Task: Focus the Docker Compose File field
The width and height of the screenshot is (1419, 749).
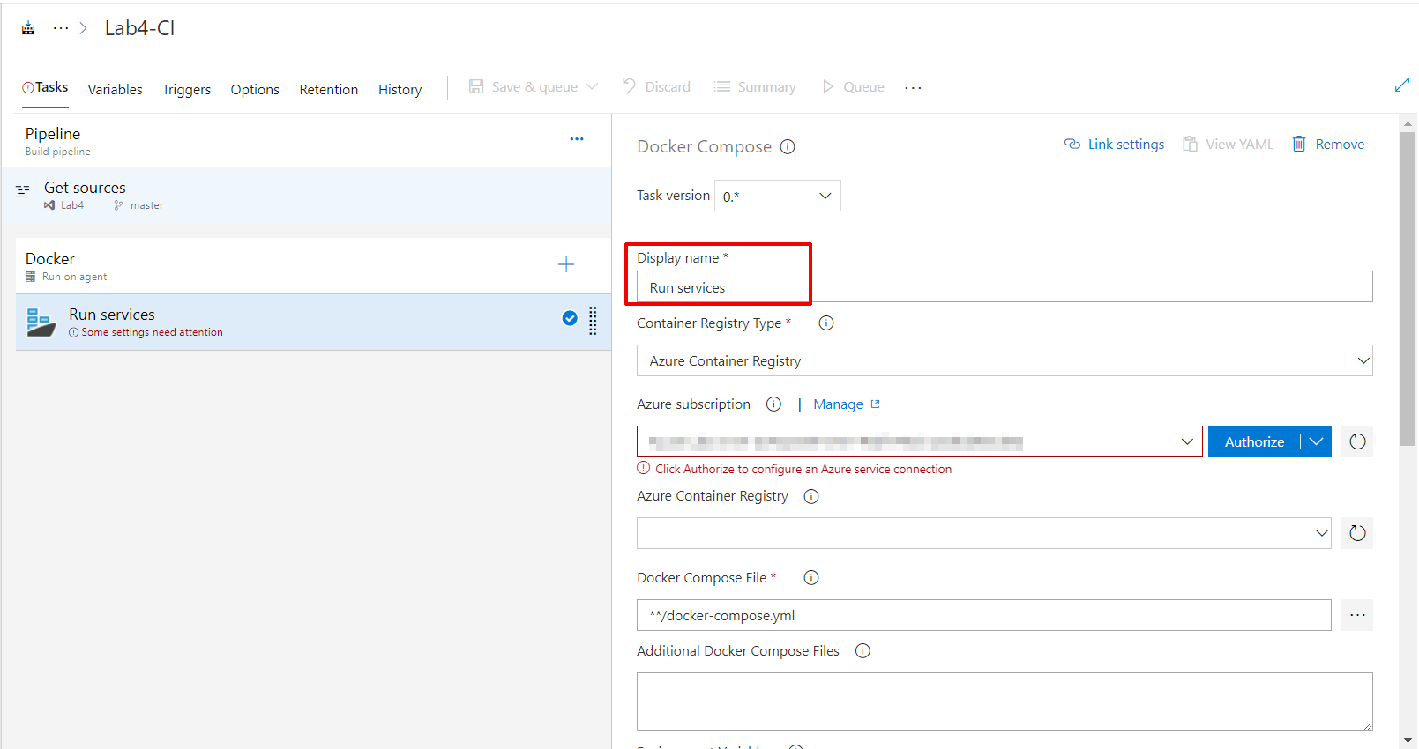Action: [x=983, y=615]
